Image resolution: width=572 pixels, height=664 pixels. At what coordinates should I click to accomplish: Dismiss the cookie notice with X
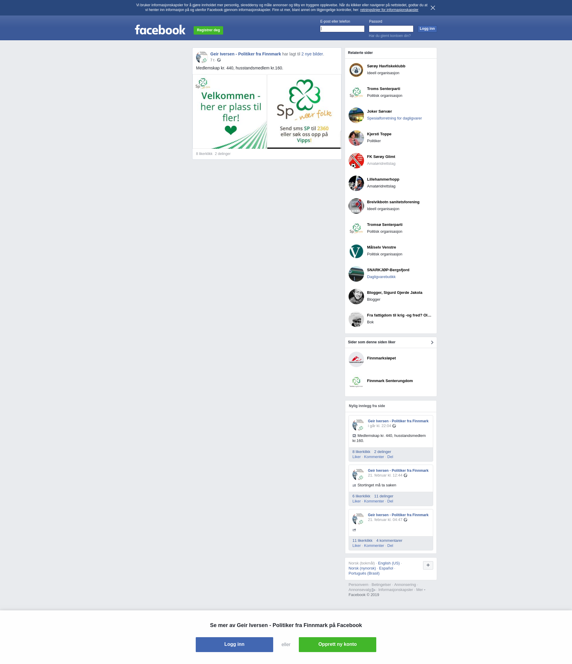[433, 8]
